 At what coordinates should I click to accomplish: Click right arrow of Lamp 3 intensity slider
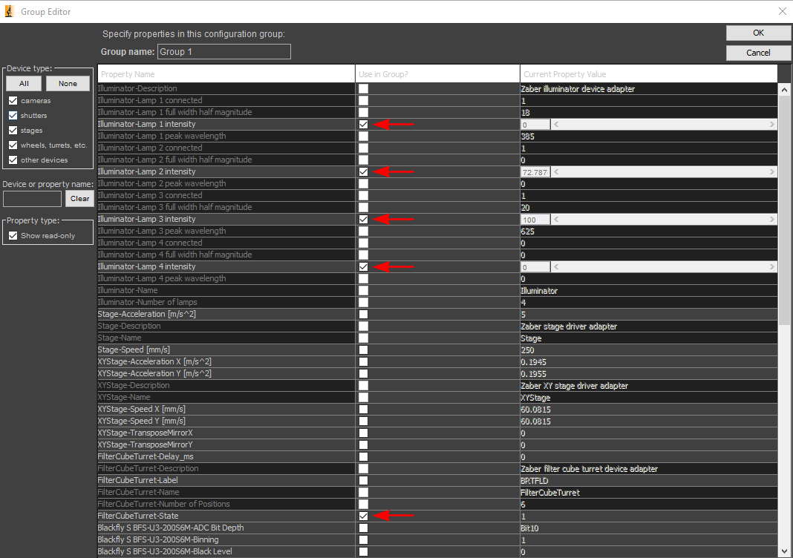tap(771, 220)
